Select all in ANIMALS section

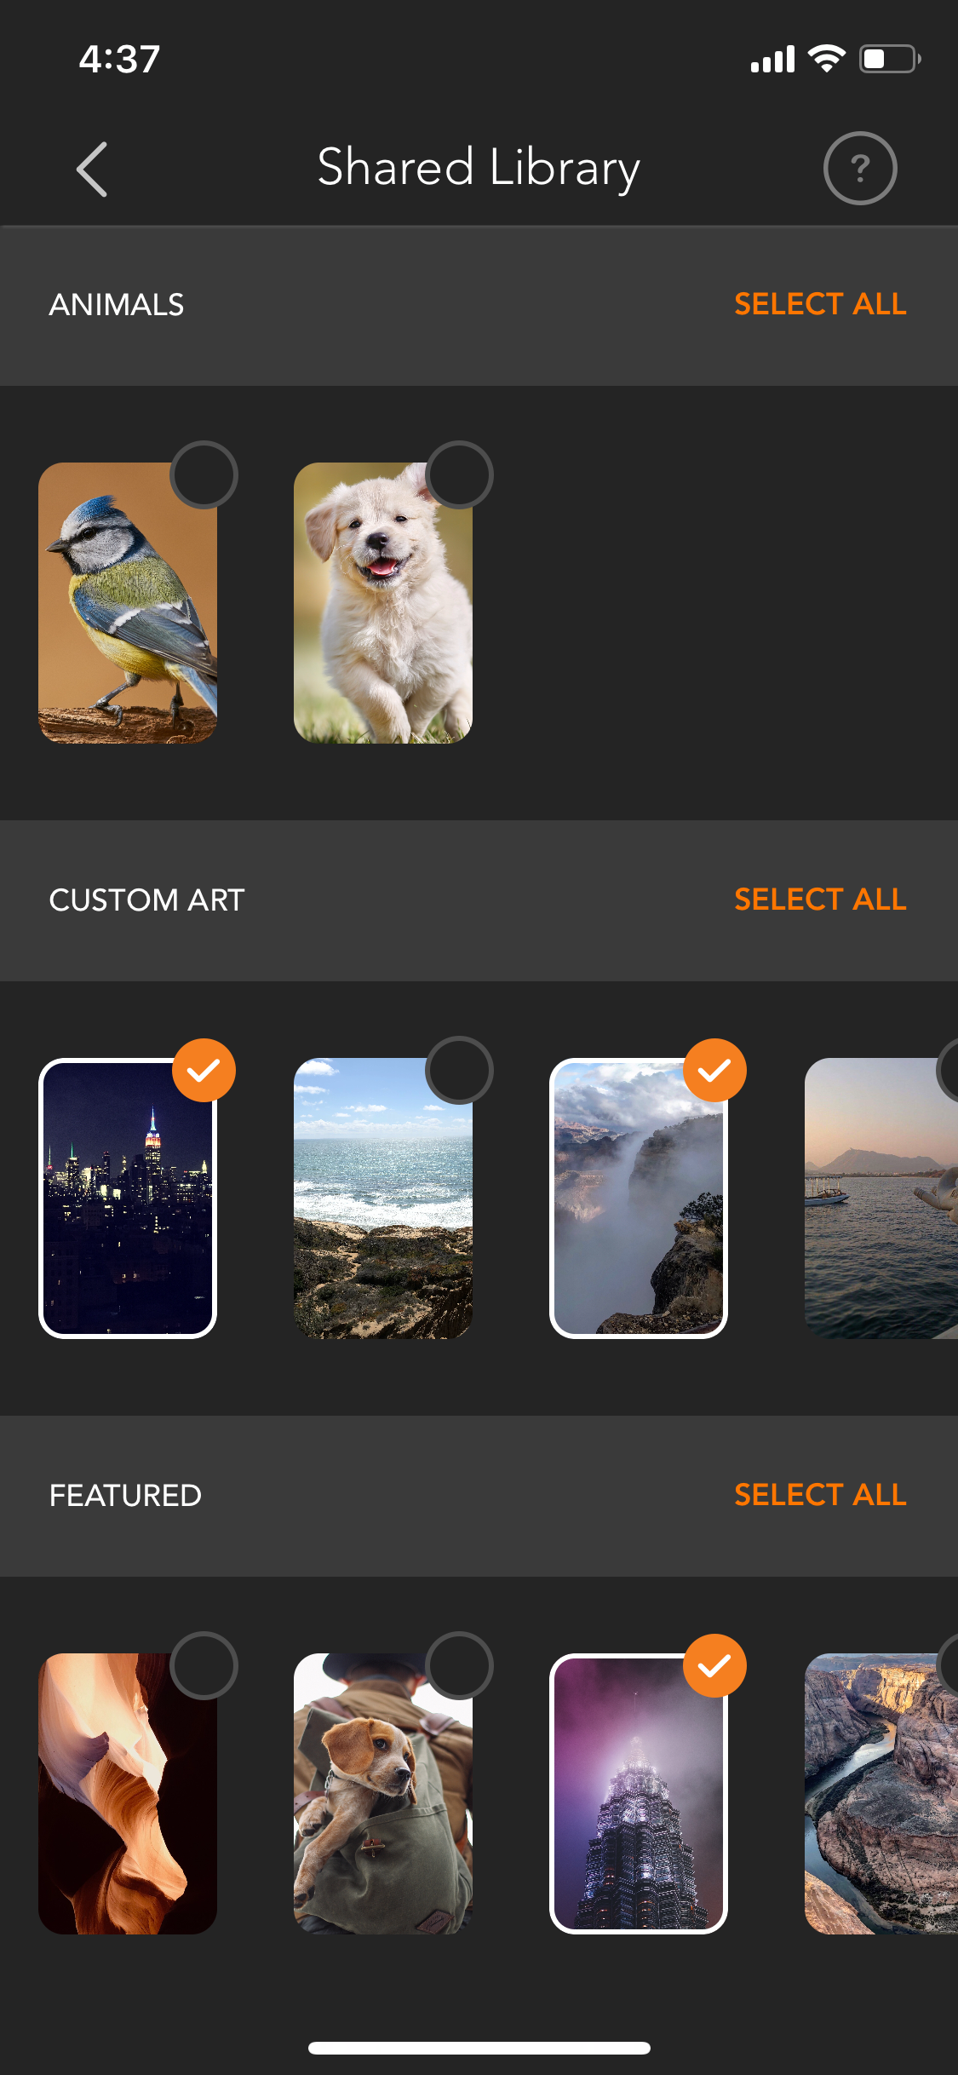coord(820,304)
